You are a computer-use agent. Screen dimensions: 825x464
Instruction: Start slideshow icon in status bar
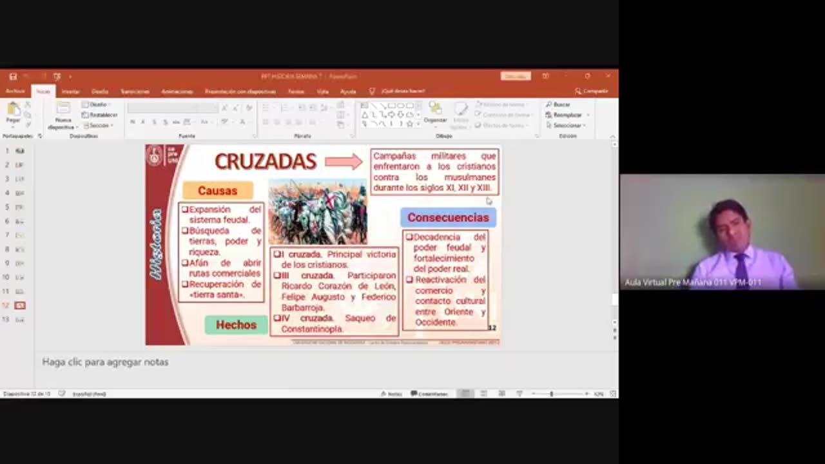coord(519,393)
